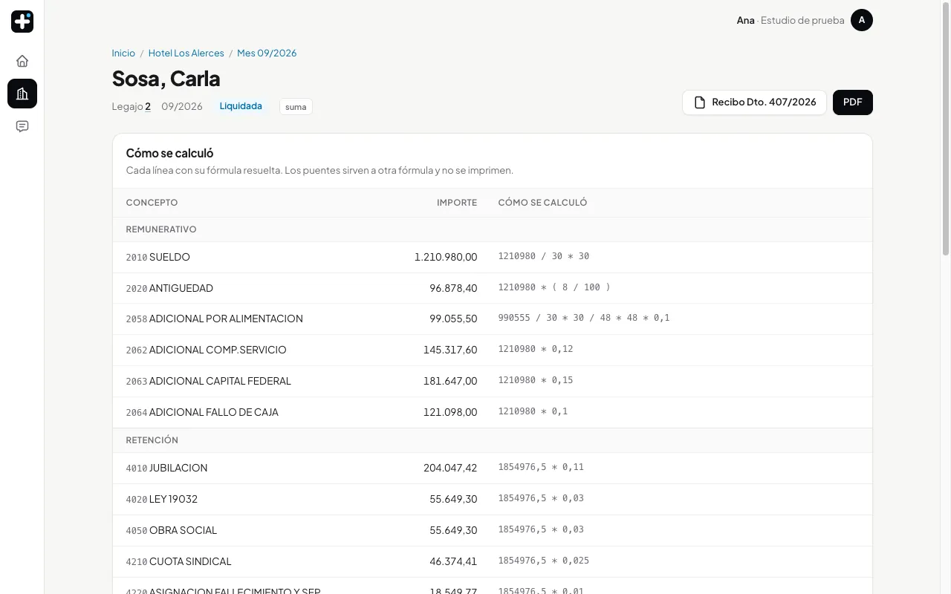Select ADICIONAL COMP.SERVICIO row
This screenshot has height=594, width=951.
(493, 350)
